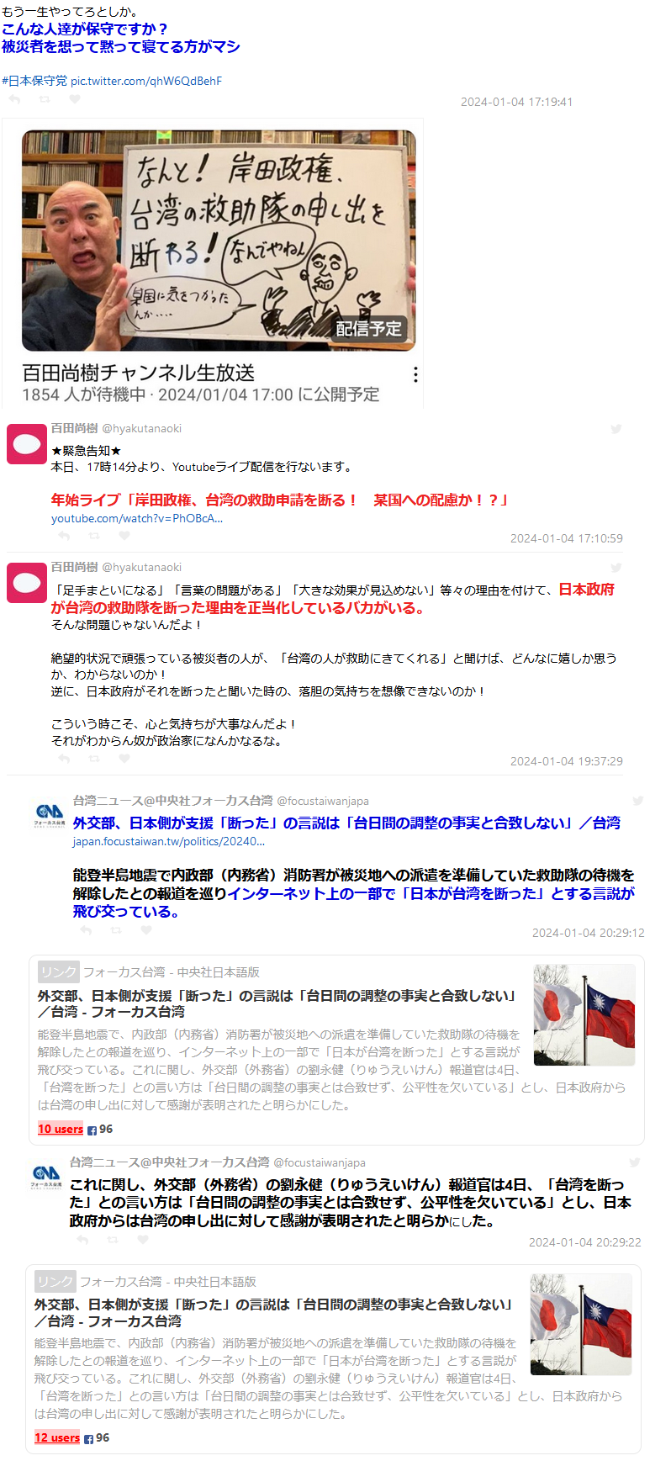This screenshot has height=1482, width=671.
Task: Open the pic.twitter.com/qhW6QdBehF link
Action: [146, 81]
